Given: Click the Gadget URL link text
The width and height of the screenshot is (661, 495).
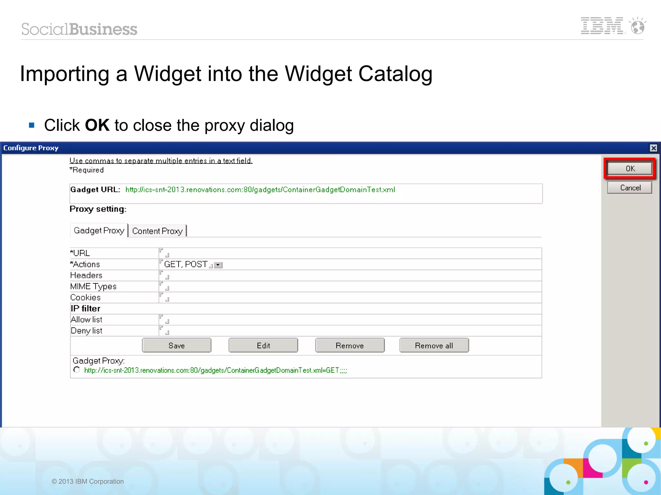Looking at the screenshot, I should coord(260,190).
